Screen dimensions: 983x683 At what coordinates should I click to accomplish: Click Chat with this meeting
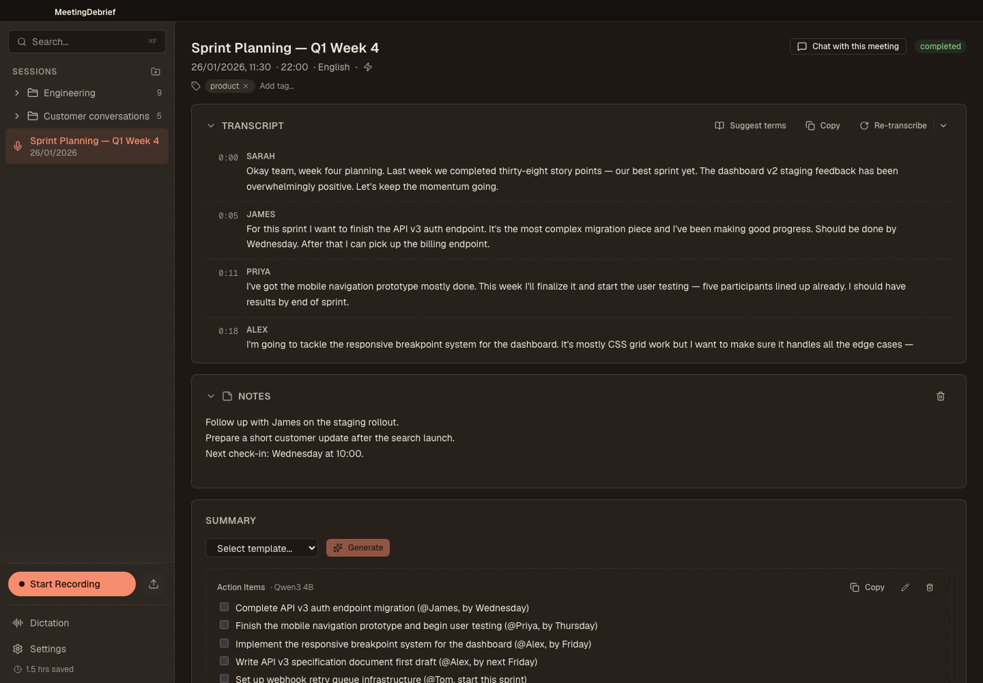coord(848,46)
